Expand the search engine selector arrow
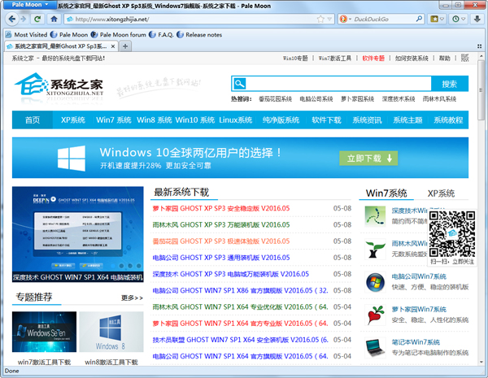The image size is (488, 378). click(350, 20)
